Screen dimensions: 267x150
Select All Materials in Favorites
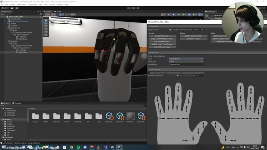[11, 111]
